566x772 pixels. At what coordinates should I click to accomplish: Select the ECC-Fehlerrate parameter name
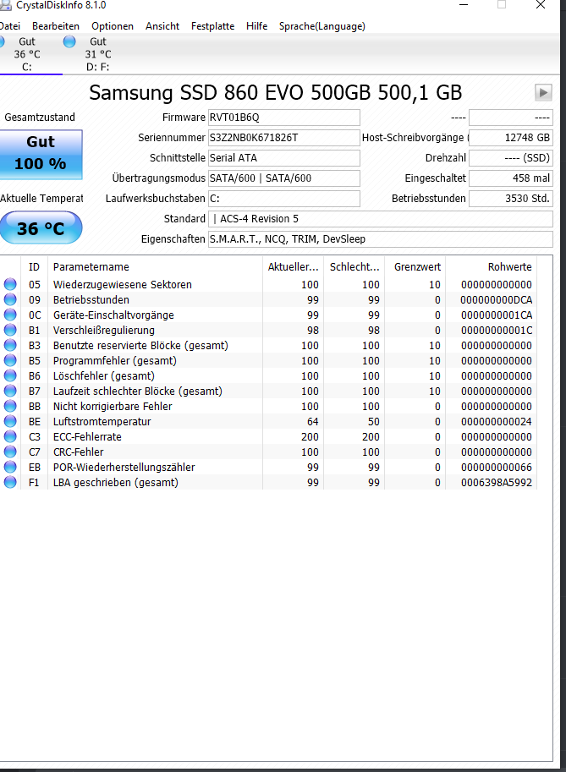87,436
